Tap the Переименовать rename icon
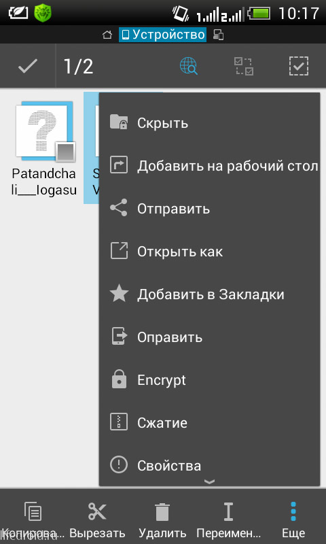Viewport: 326px width, 544px height. tap(228, 512)
